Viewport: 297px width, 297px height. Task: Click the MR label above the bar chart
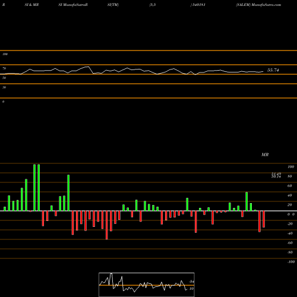tap(265, 154)
